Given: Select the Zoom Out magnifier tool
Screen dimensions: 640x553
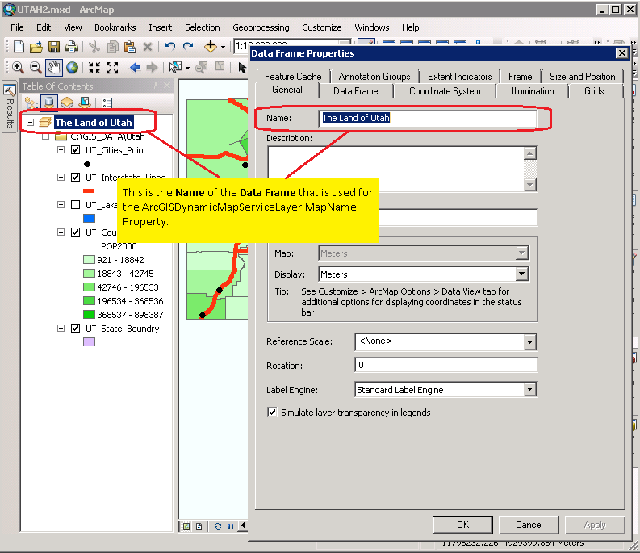Looking at the screenshot, I should pos(36,67).
